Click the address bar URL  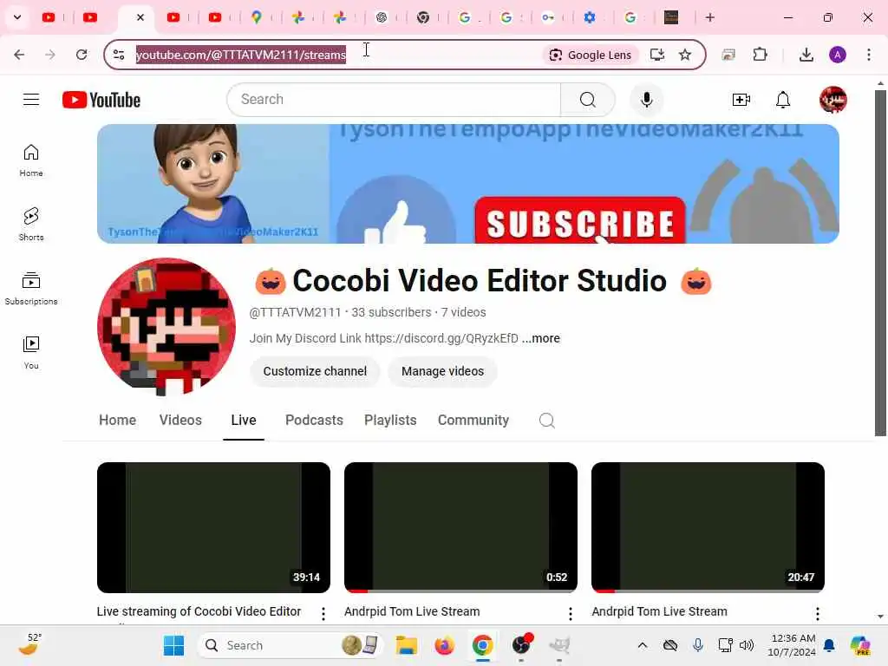tap(241, 55)
